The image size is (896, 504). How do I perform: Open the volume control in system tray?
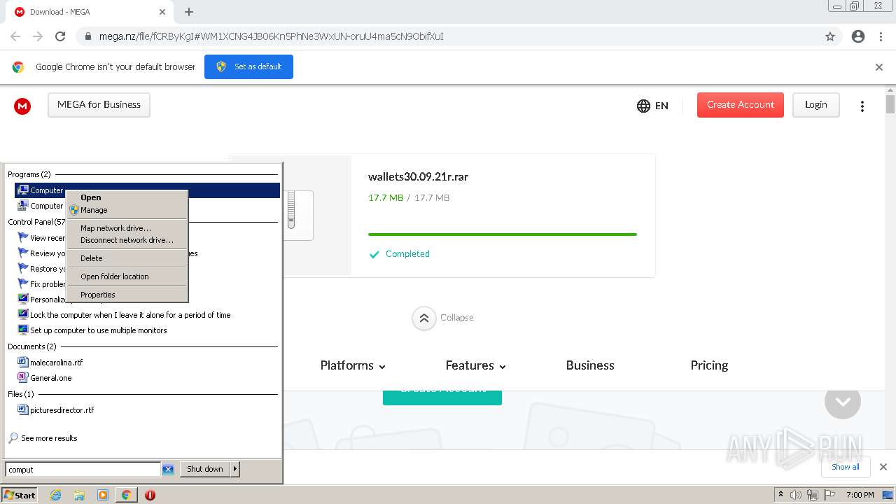pyautogui.click(x=796, y=495)
